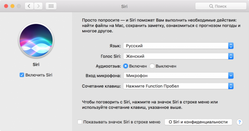Focus the Поиск search field
Viewport: 249px width, 131px height.
[x=221, y=6]
